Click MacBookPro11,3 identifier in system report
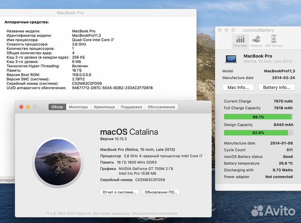The width and height of the screenshot is (301, 223). tap(87, 35)
